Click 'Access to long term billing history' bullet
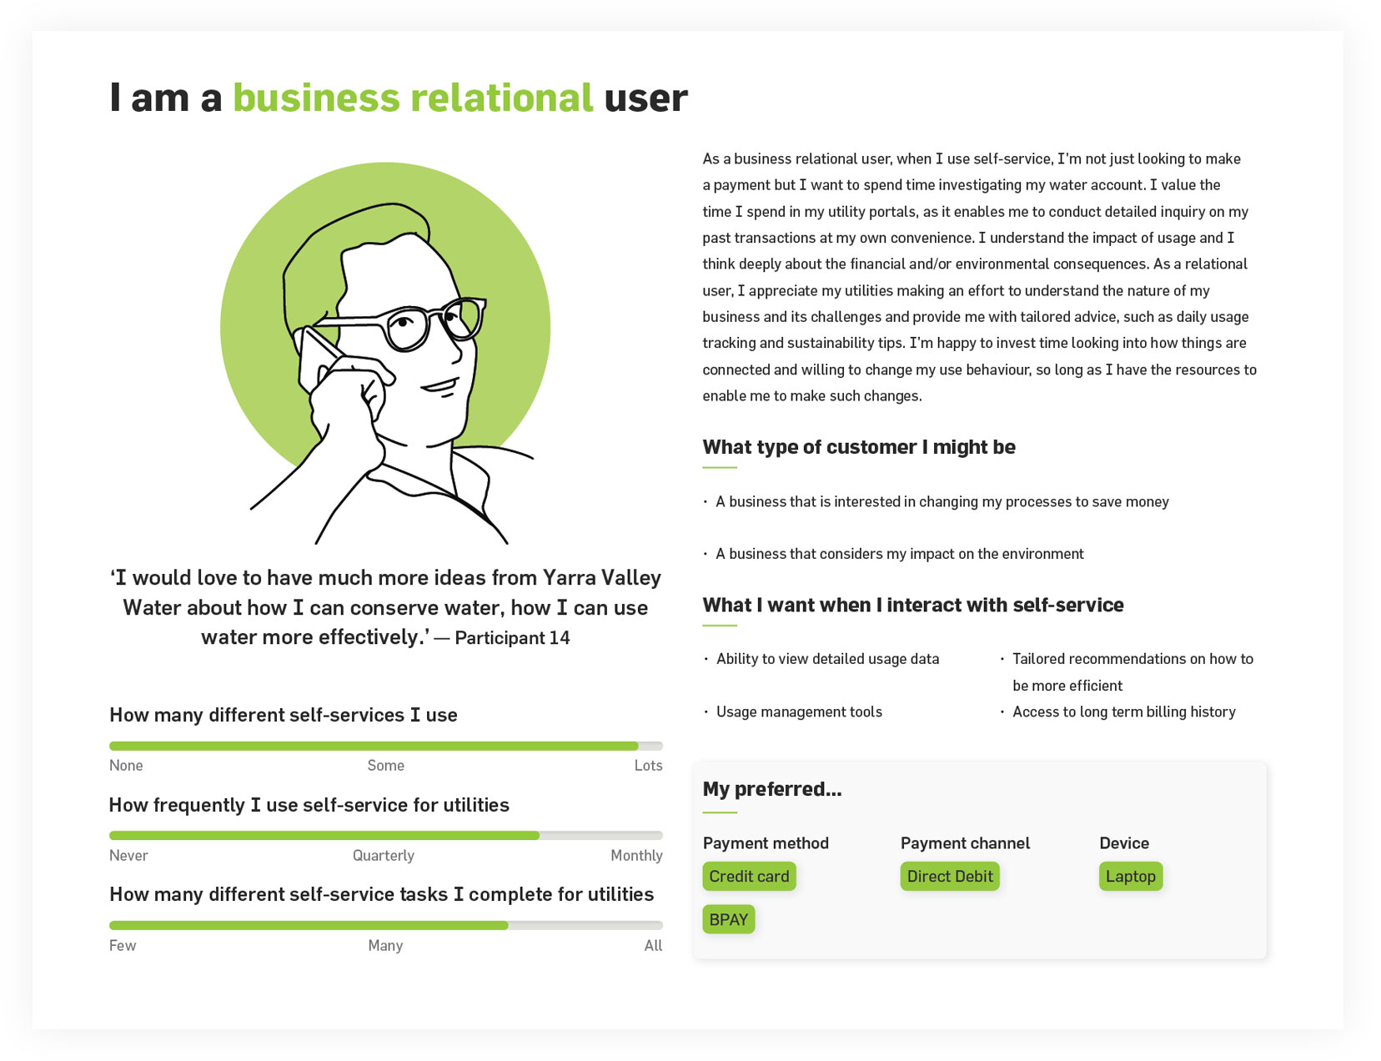This screenshot has height=1061, width=1381. (x=1123, y=712)
